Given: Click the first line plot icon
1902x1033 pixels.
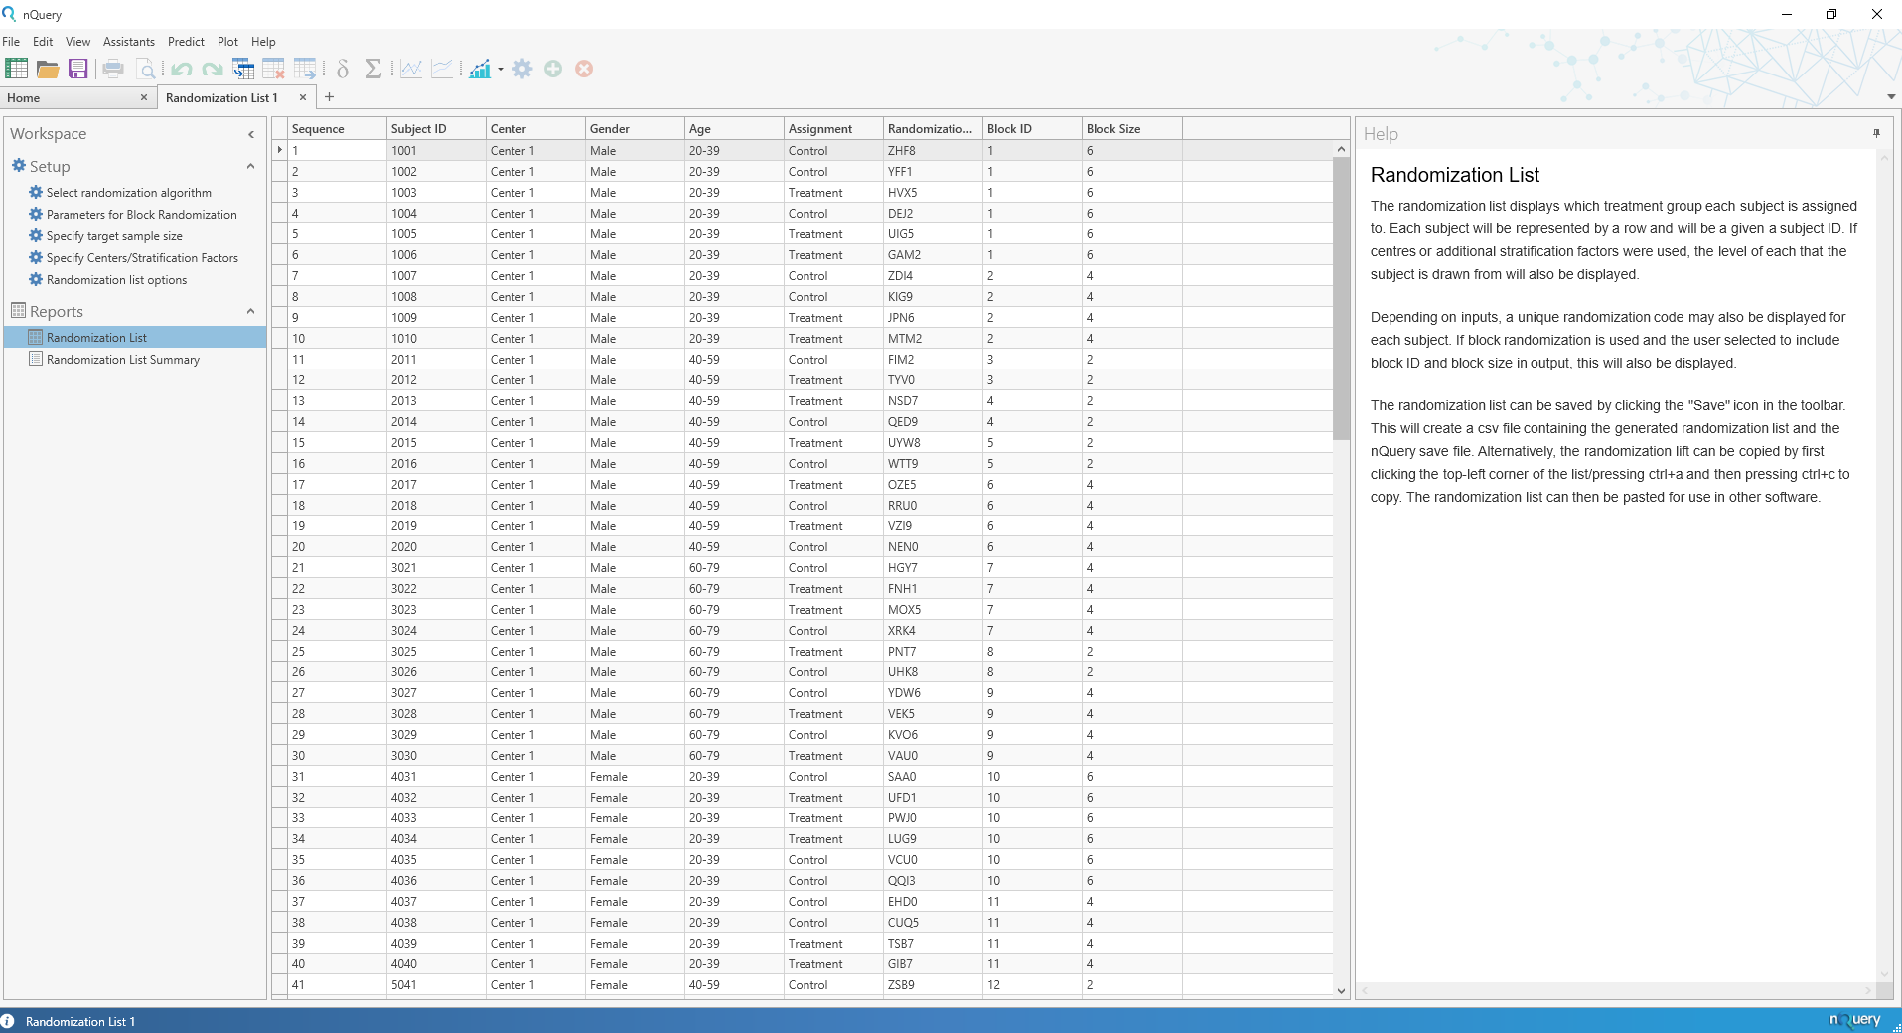Looking at the screenshot, I should pos(411,69).
